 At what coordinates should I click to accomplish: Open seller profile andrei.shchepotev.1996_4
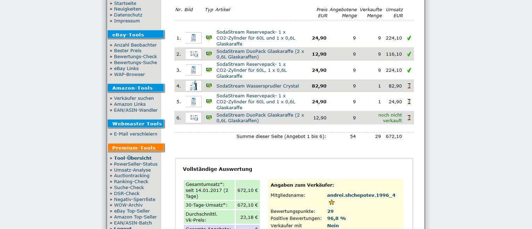361,195
